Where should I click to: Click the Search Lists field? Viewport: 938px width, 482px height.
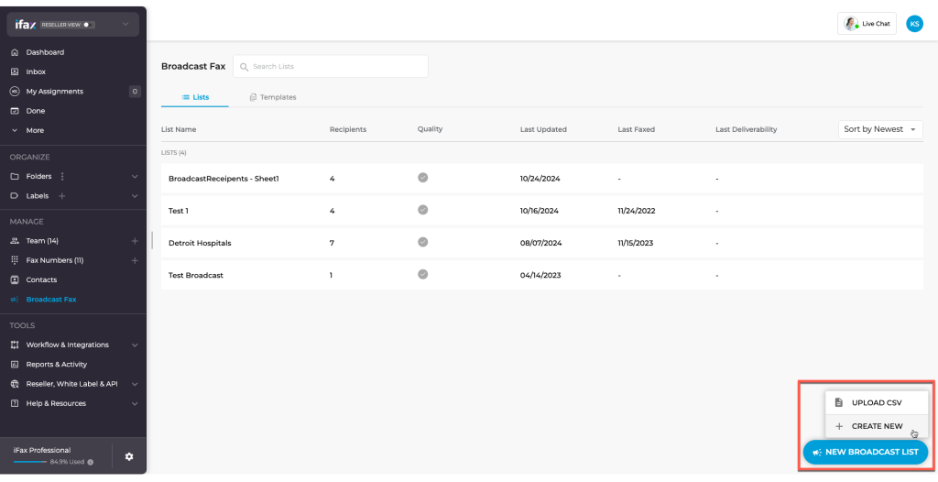point(331,67)
